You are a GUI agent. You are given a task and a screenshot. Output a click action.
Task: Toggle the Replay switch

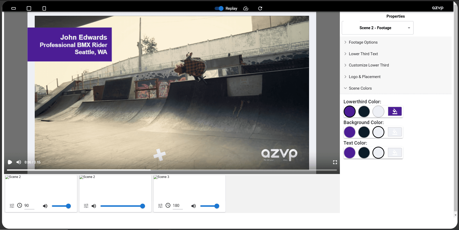(x=219, y=8)
